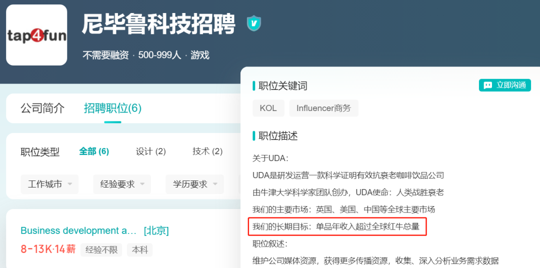
Task: Click the line mentioning 牛津大学科学家团队
Action: pyautogui.click(x=348, y=192)
